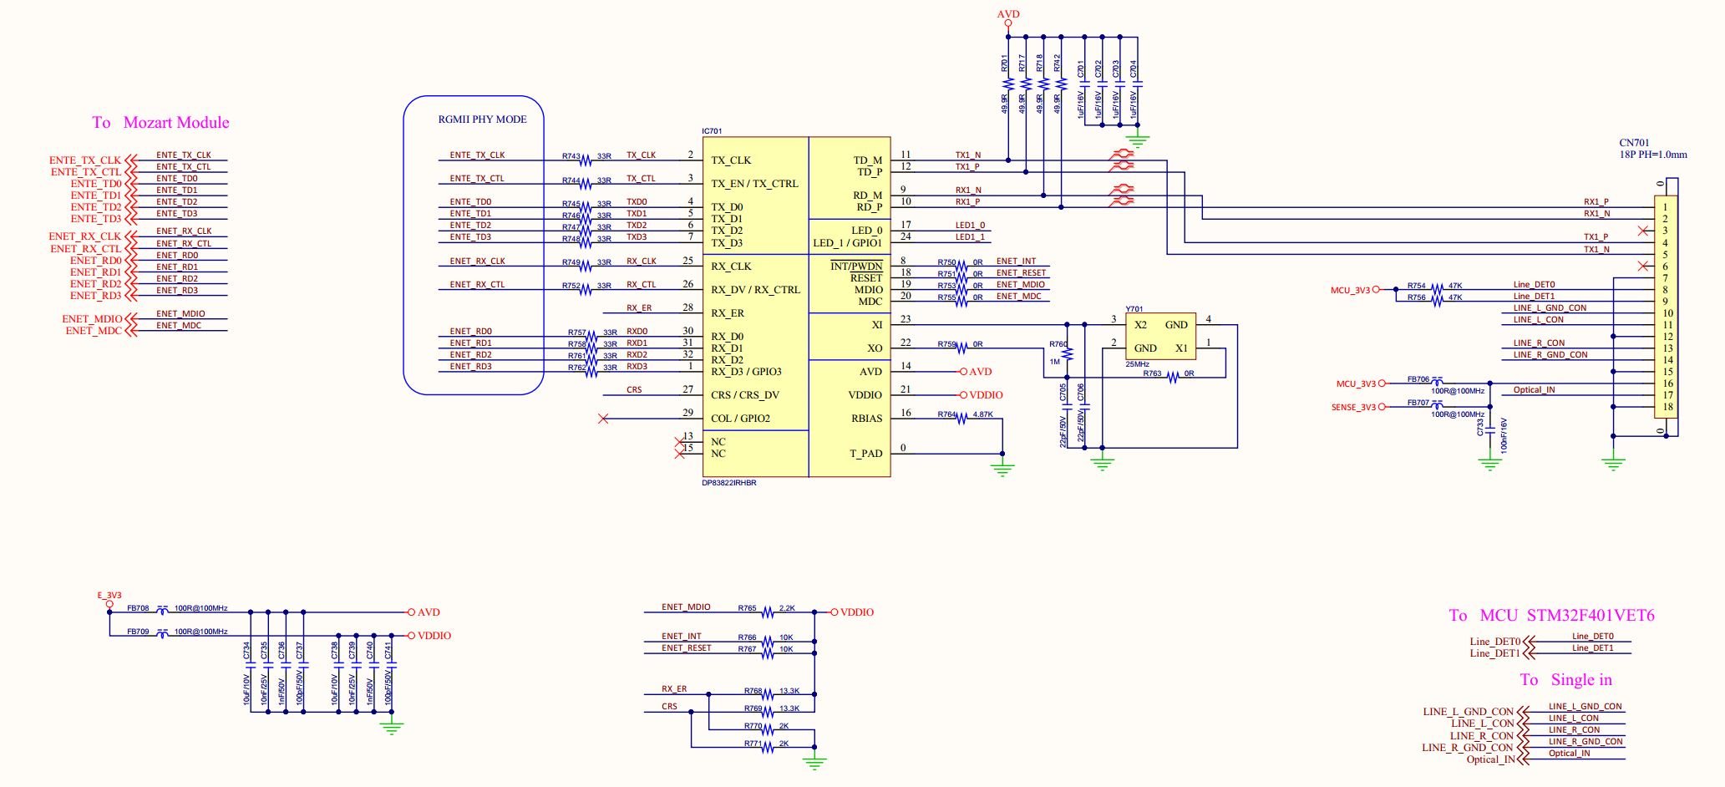1725x787 pixels.
Task: Select the T_PAD pin name on IC701
Action: (x=866, y=454)
